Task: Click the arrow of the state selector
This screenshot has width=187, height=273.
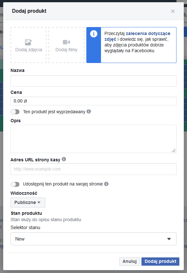Action: pyautogui.click(x=169, y=239)
